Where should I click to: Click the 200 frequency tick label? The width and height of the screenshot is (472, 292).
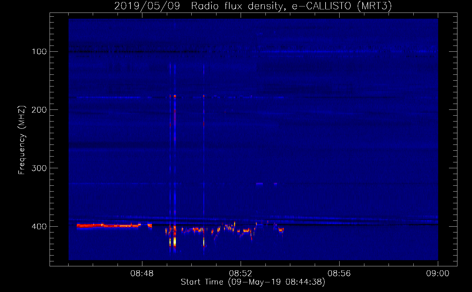click(39, 110)
